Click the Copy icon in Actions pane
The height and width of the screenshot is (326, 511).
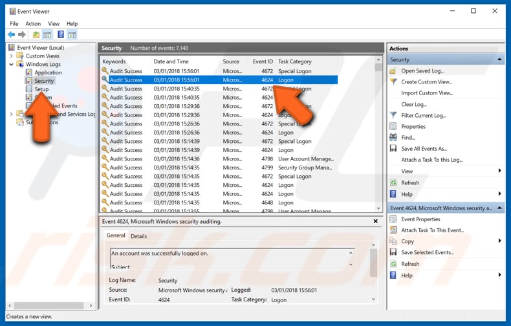click(x=393, y=241)
